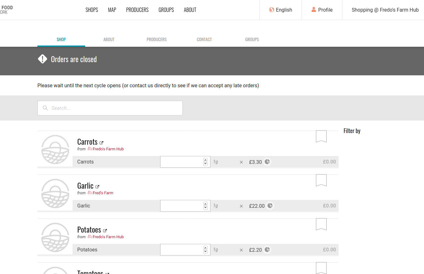Click the Filter by heading
The width and height of the screenshot is (424, 274).
[x=352, y=131]
